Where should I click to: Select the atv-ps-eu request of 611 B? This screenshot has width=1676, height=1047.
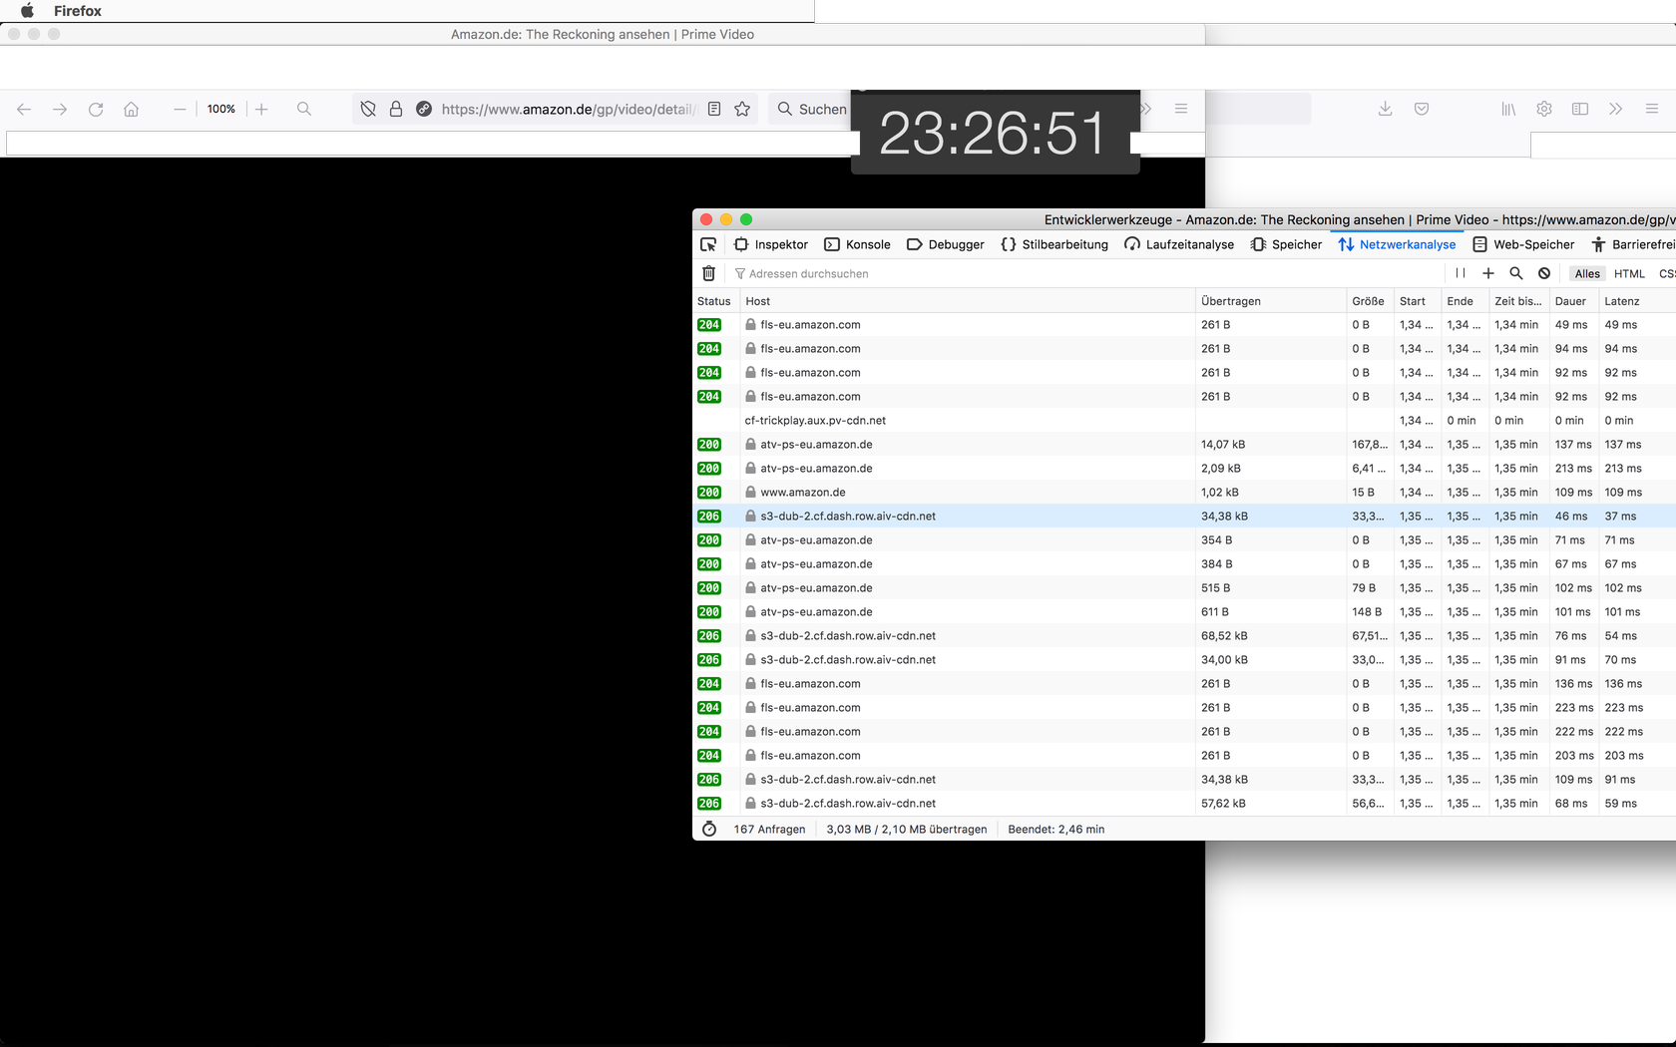click(x=1184, y=612)
